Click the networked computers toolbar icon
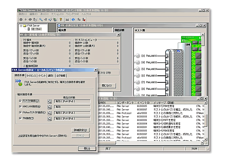 55,20
